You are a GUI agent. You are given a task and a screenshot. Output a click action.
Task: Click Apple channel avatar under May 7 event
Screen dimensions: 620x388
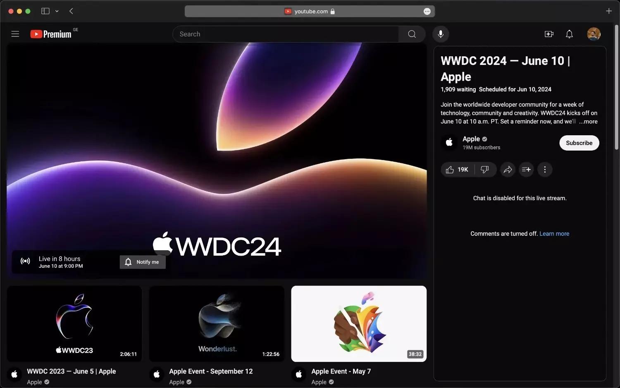tap(299, 374)
